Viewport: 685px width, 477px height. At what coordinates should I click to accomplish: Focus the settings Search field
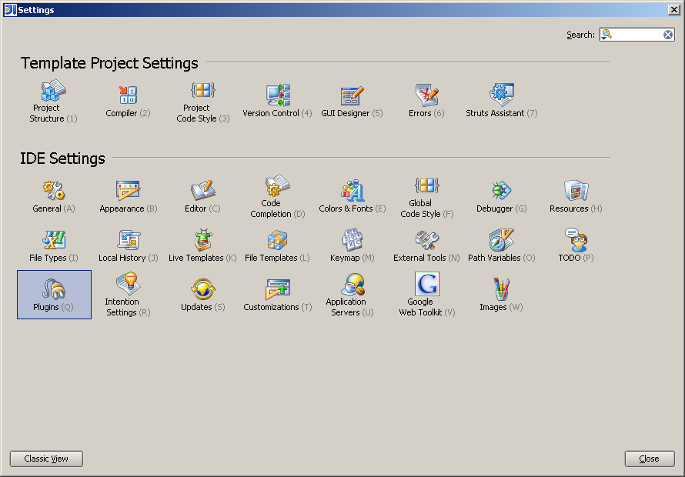(637, 35)
